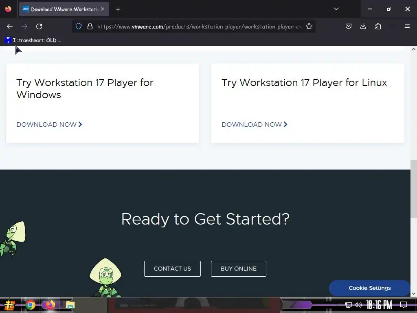Open the Firefox application menu
The image size is (417, 313).
[x=407, y=26]
